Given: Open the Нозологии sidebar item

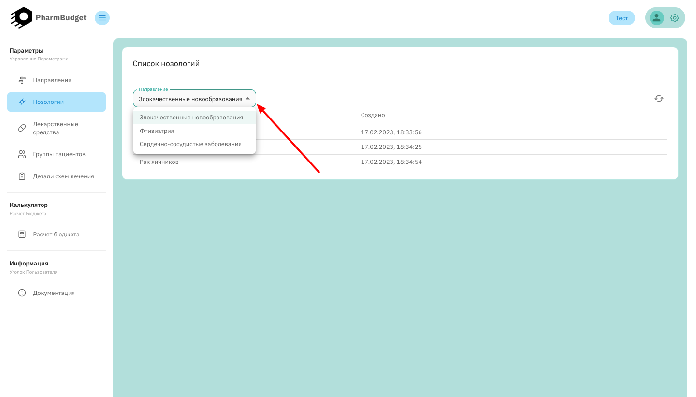Looking at the screenshot, I should [57, 102].
